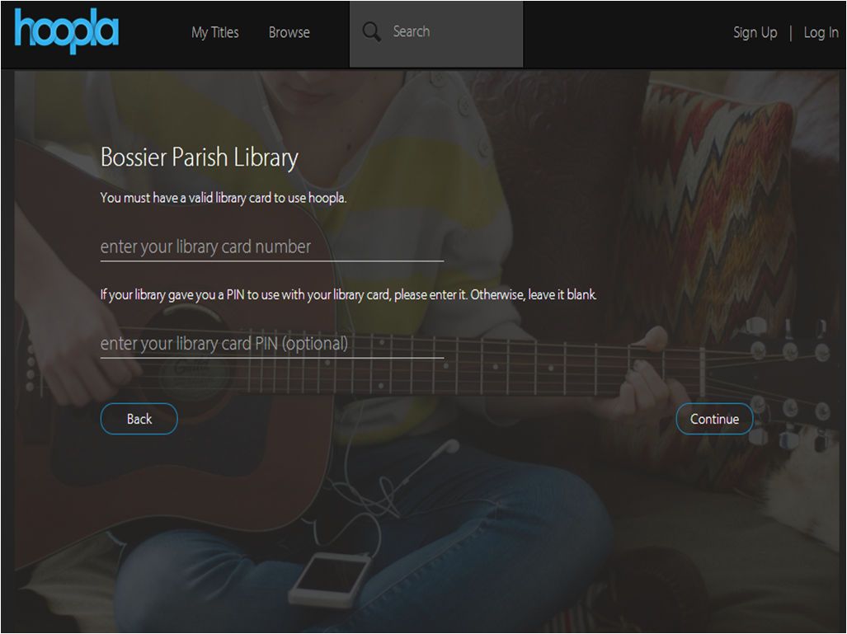Follow the Sign Up link
This screenshot has height=634, width=847.
[755, 32]
